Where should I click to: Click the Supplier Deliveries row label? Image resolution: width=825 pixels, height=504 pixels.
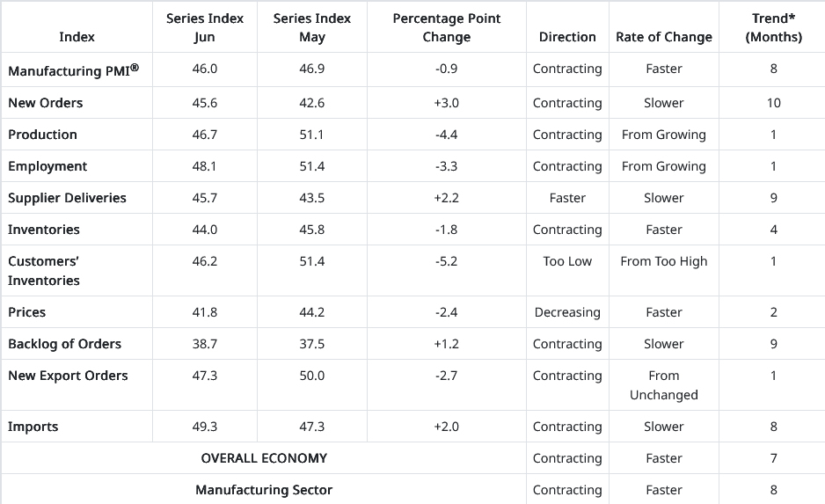pos(67,198)
